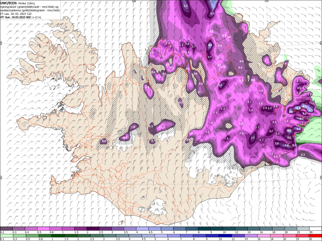The image size is (322, 241).
Task: Click the '20W' longitude label at top edge
Action: click(134, 1)
